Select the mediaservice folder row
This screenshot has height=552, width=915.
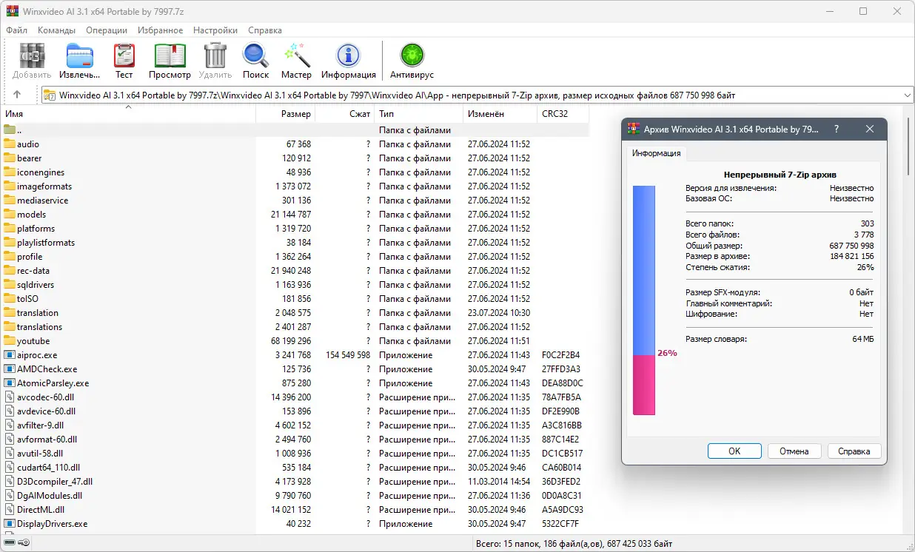tap(295, 201)
